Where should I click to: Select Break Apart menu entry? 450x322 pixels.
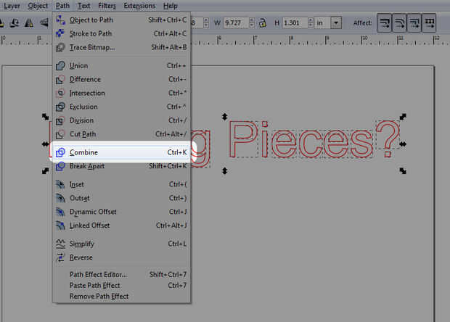coord(121,166)
